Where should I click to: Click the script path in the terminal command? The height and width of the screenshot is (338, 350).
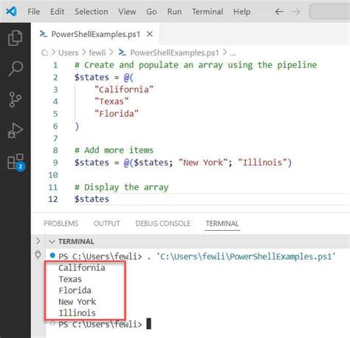tap(246, 257)
